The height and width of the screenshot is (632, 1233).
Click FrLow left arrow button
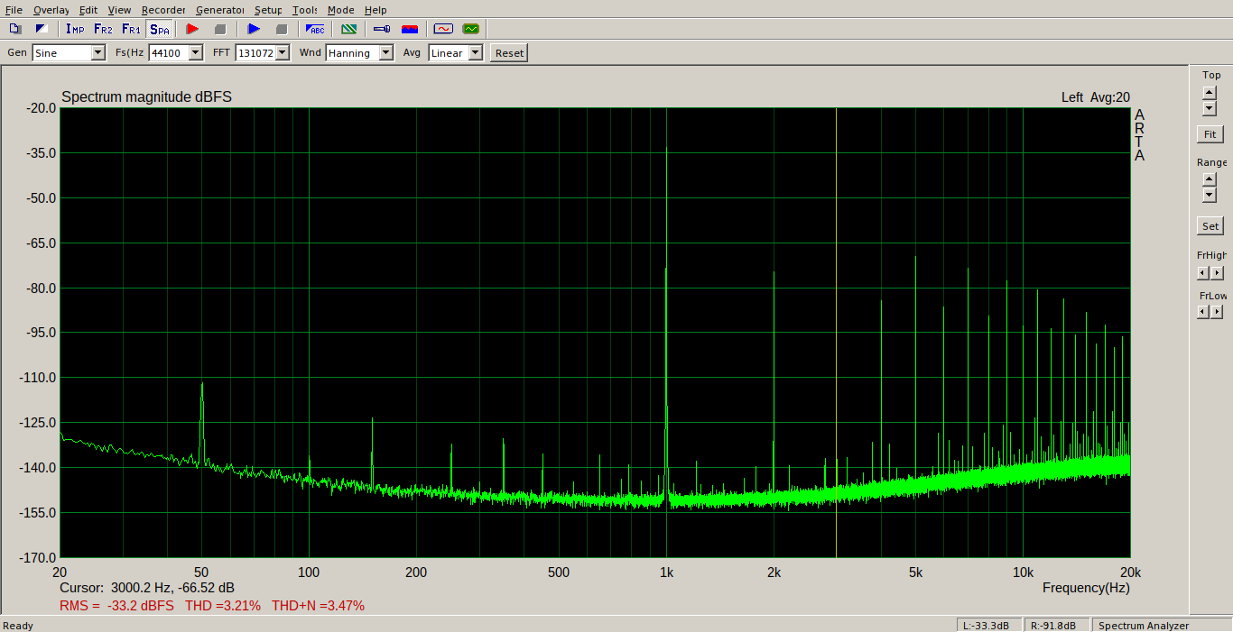coord(1203,312)
